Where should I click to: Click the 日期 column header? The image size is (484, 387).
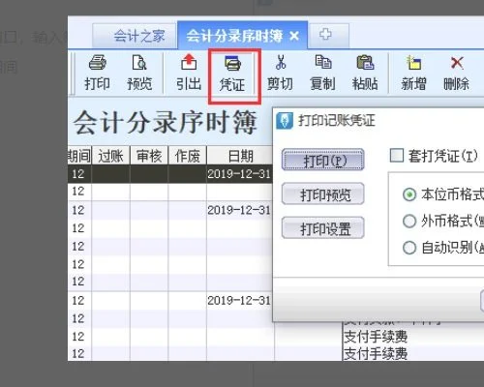tap(240, 156)
